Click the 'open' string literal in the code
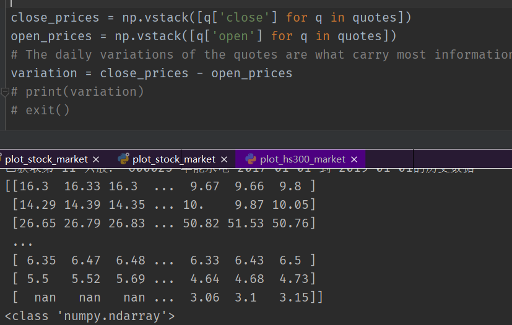 coord(233,36)
